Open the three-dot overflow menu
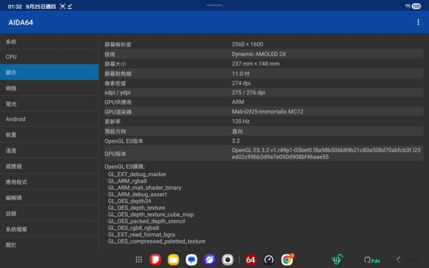This screenshot has height=268, width=429. pyautogui.click(x=418, y=22)
